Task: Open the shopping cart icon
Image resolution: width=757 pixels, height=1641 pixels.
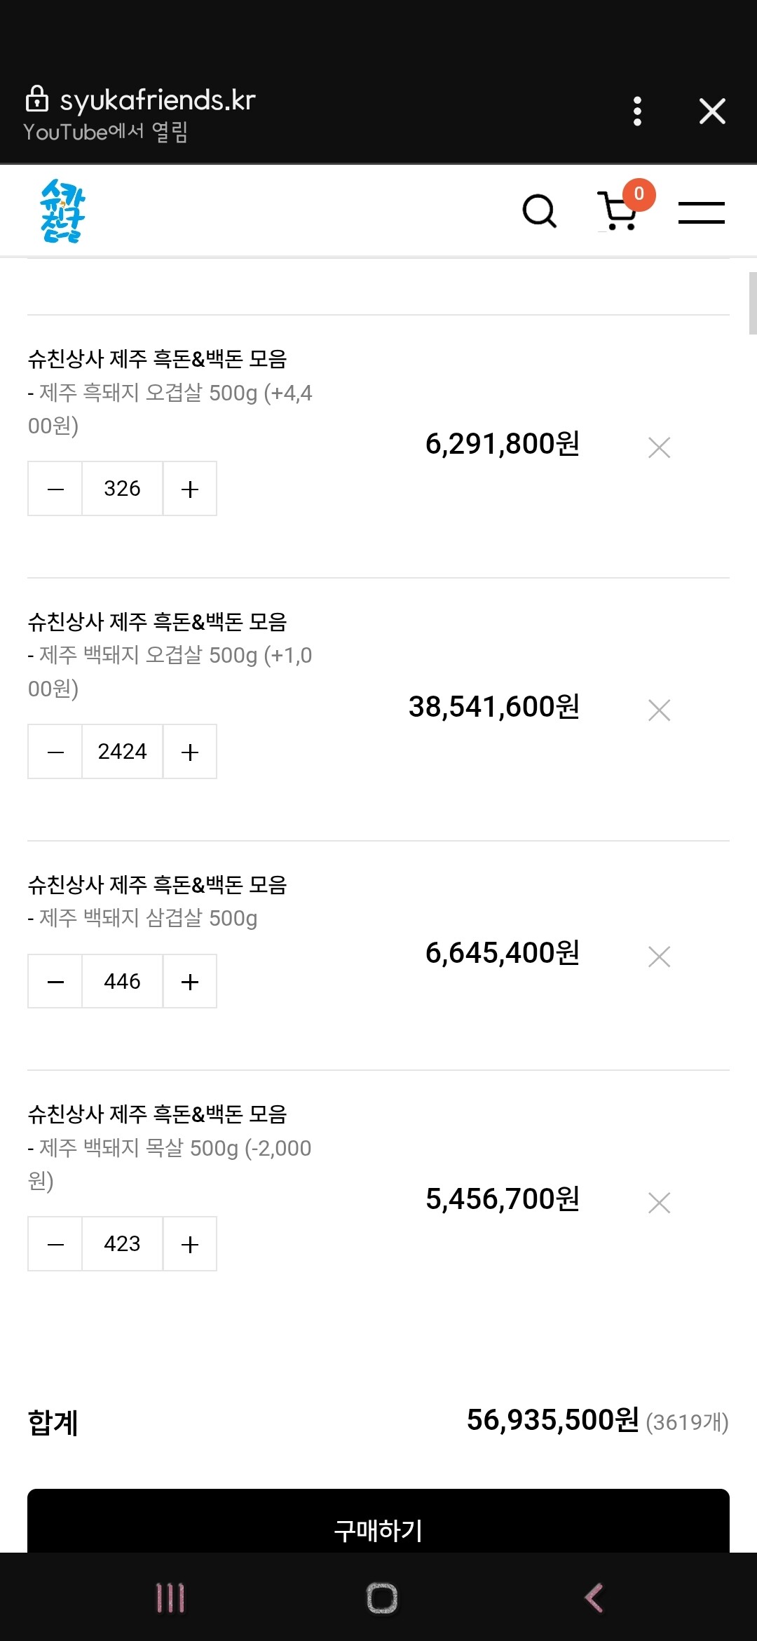Action: [x=618, y=210]
